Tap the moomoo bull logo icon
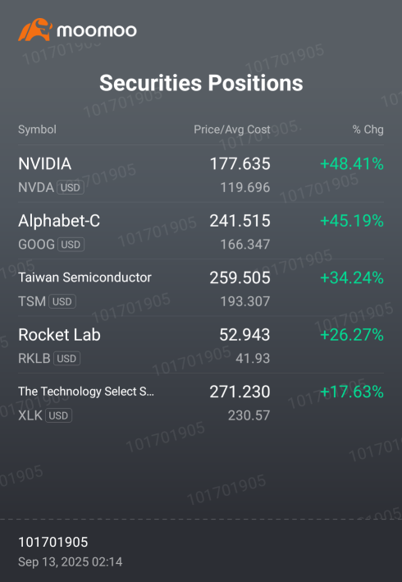The image size is (402, 582). point(35,30)
